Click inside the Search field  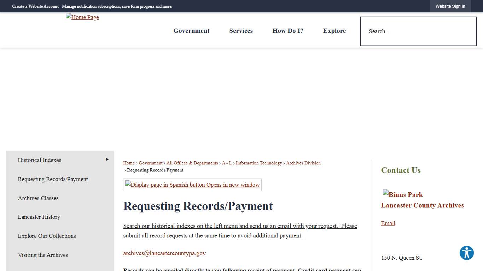point(418,31)
